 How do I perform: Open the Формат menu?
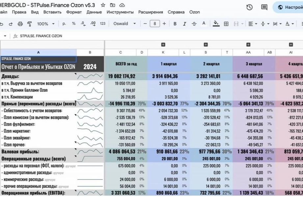[x=74, y=12]
